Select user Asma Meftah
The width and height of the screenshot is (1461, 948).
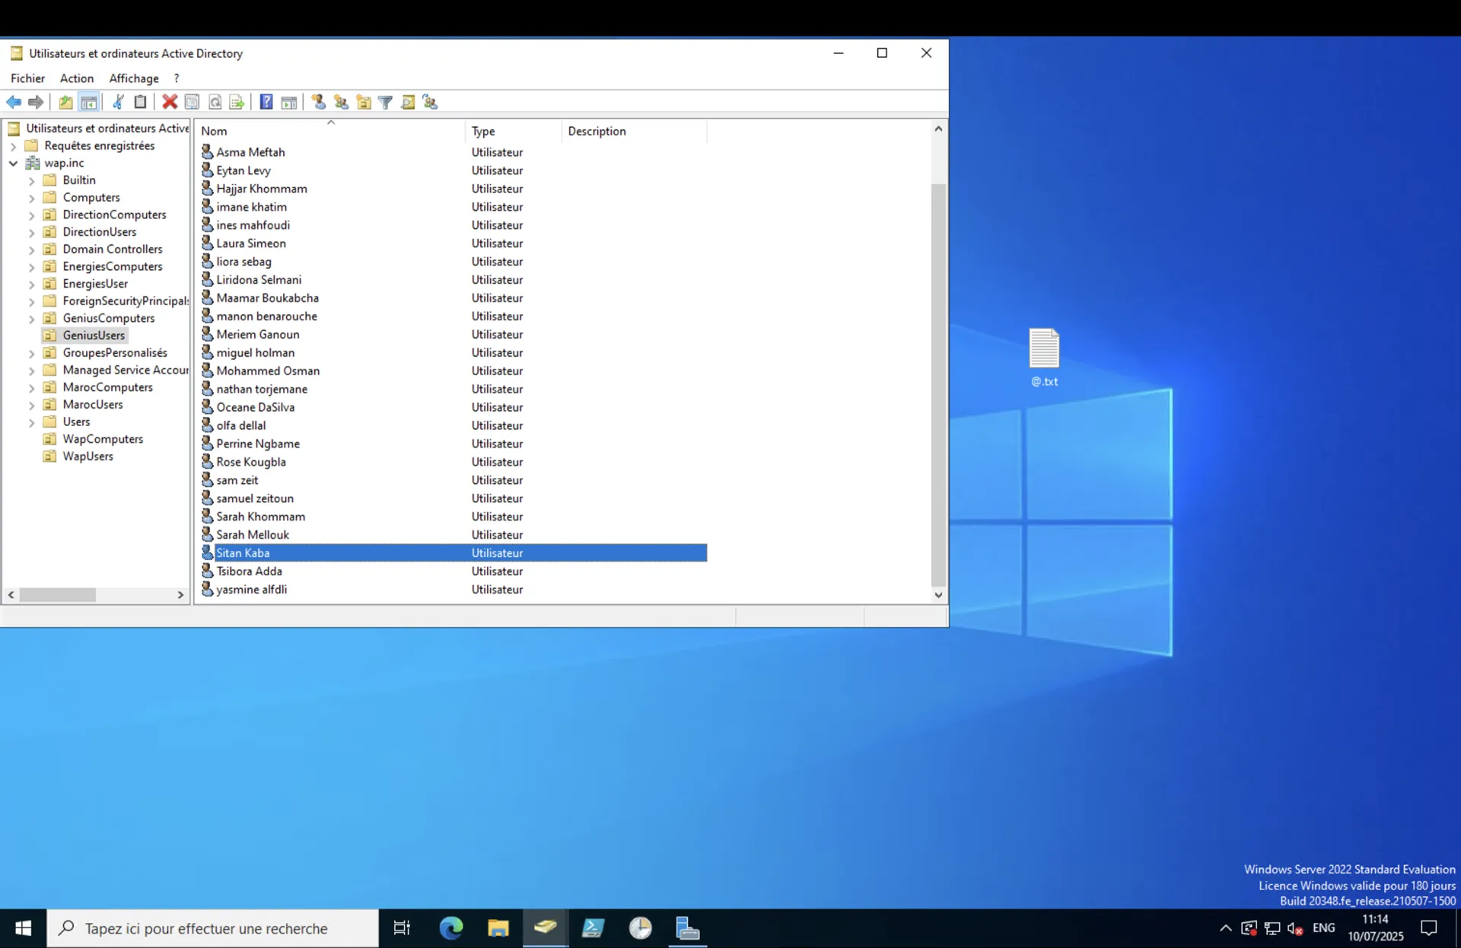[250, 152]
